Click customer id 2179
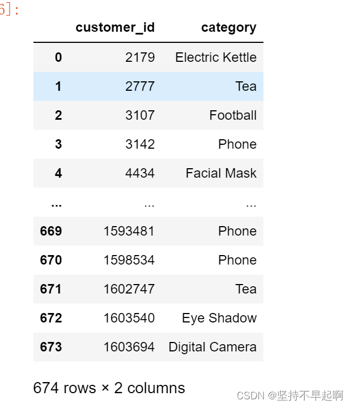Image resolution: width=352 pixels, height=406 pixels. click(x=141, y=57)
